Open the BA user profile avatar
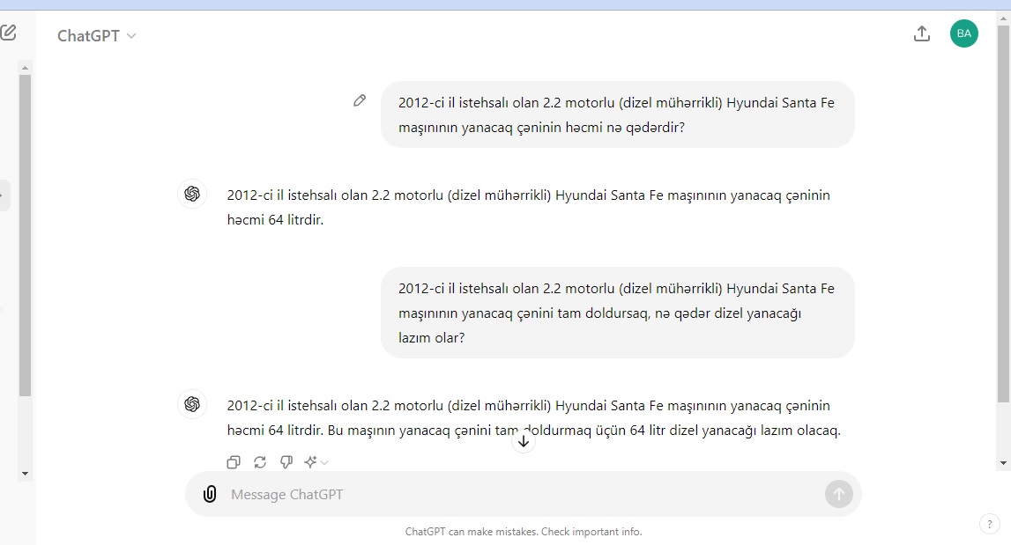The height and width of the screenshot is (545, 1011). tap(964, 33)
